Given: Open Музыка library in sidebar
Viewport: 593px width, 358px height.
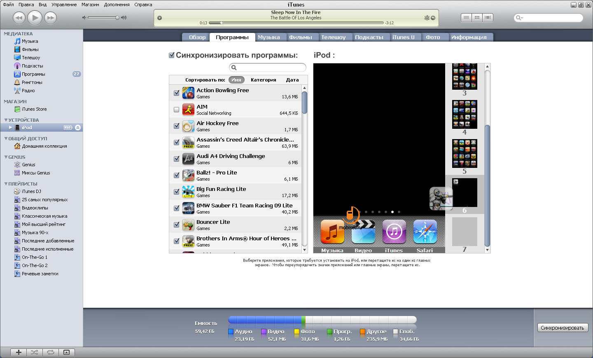Looking at the screenshot, I should click(x=30, y=41).
